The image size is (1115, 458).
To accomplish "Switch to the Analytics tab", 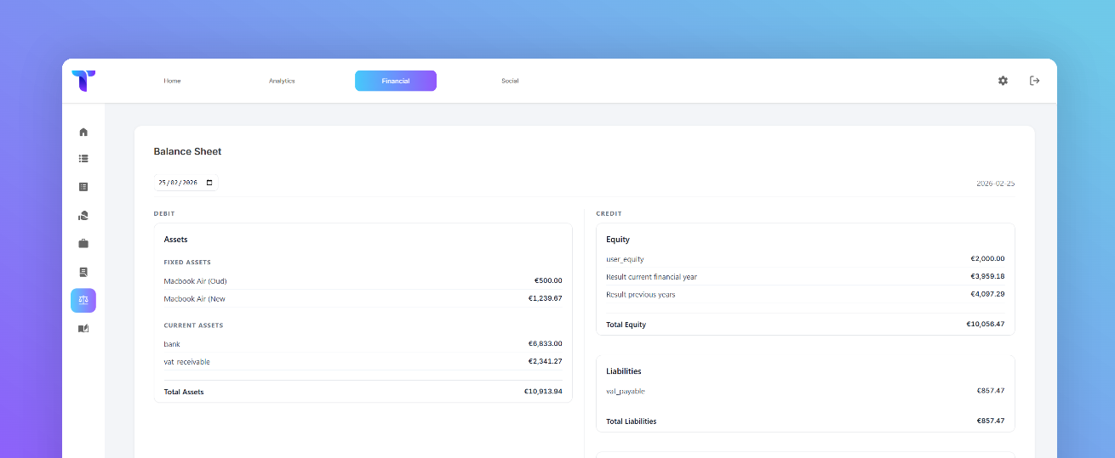I will 282,81.
